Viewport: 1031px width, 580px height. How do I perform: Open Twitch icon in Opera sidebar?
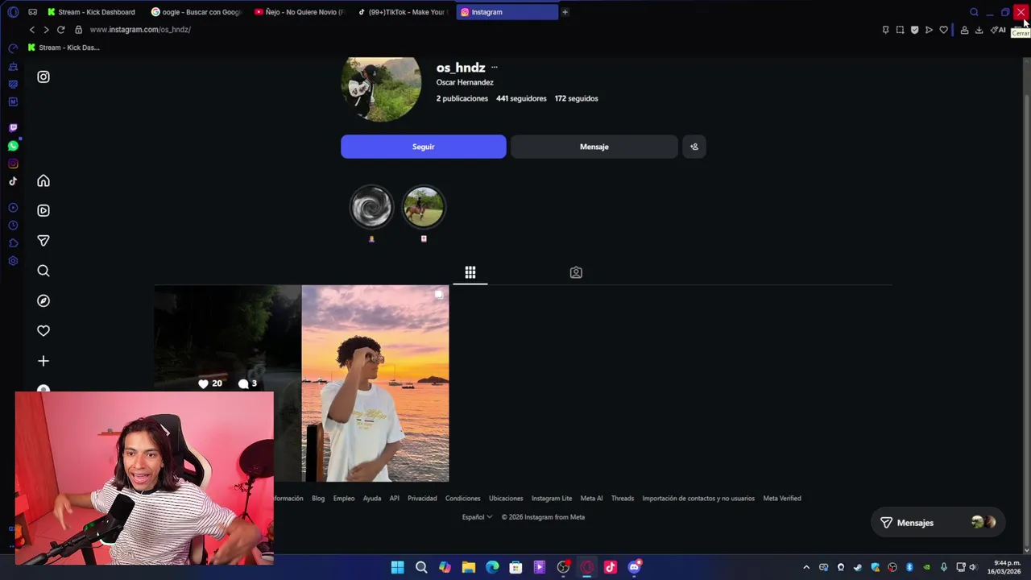(13, 128)
